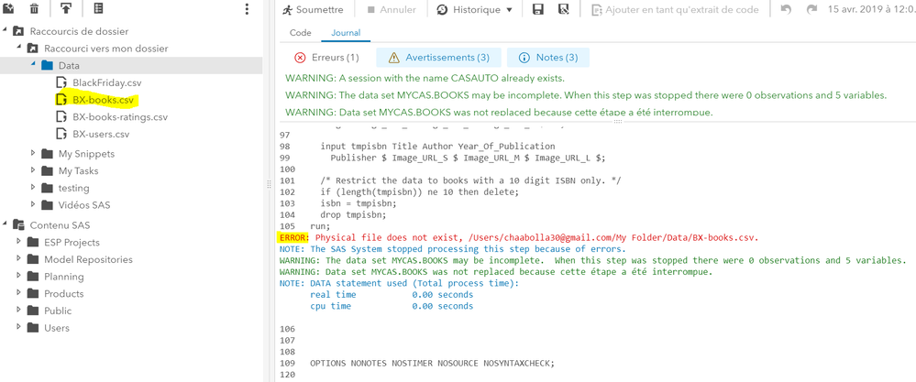Click 'NOTE: DATA statement used' log line

coord(399,283)
